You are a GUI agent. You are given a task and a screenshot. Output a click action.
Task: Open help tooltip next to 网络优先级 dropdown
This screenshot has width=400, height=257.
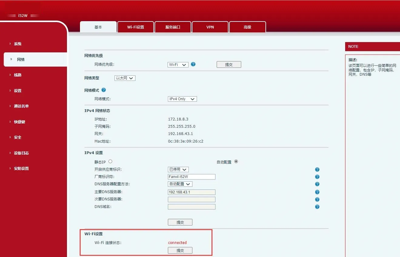[x=193, y=64]
